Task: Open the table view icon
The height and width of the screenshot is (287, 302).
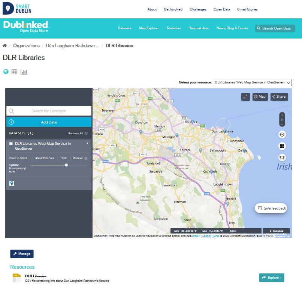Action: (x=15, y=72)
